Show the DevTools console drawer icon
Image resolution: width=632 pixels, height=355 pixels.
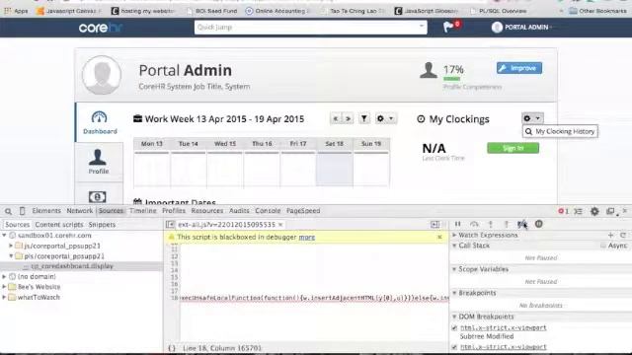point(578,211)
